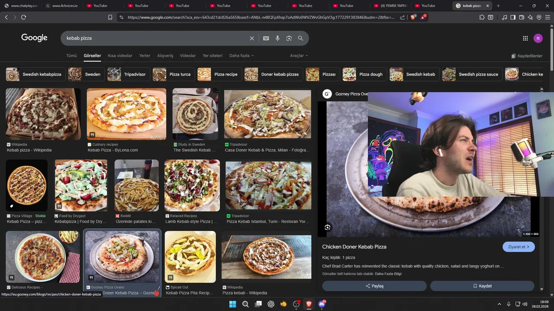
Task: Open a new tab with the plus button
Action: coord(498,6)
